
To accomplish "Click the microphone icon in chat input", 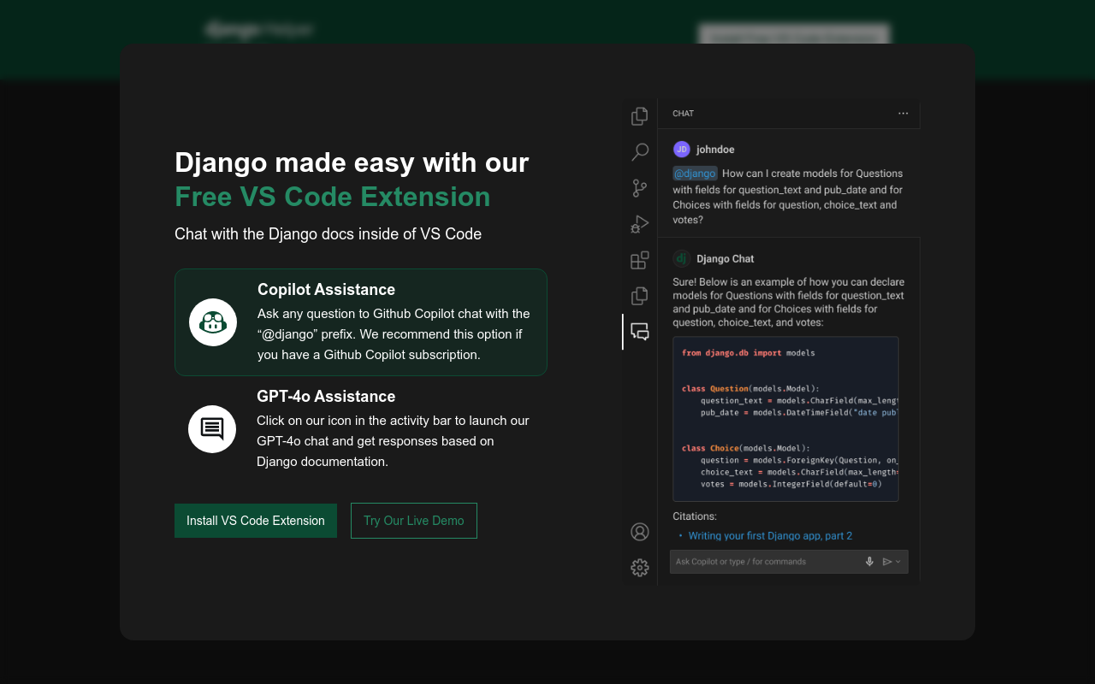I will click(x=869, y=562).
